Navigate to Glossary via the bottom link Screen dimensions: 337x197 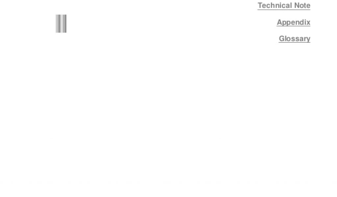coord(295,39)
